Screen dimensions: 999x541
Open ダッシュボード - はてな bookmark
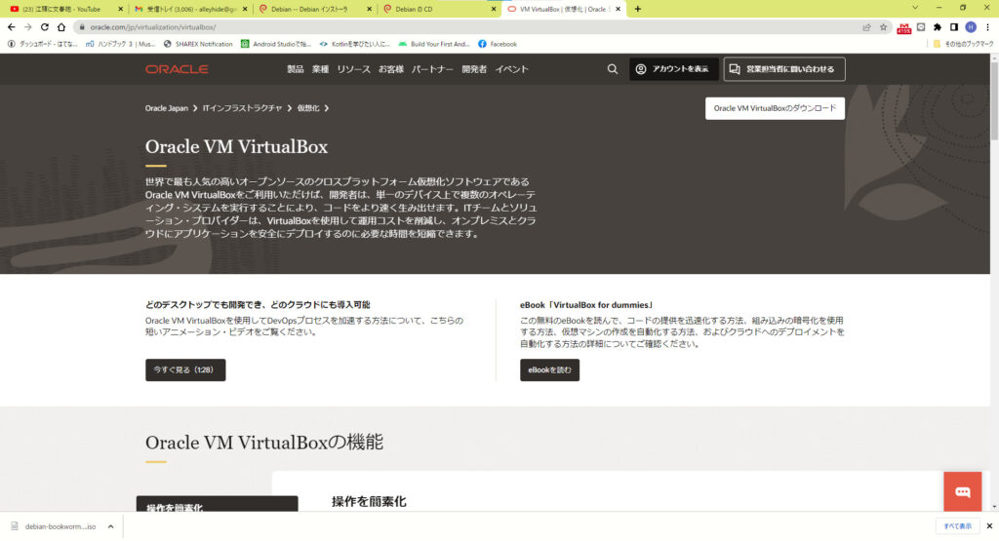[x=42, y=44]
